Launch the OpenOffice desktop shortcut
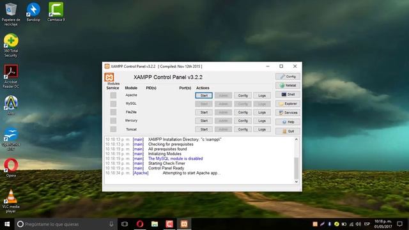This screenshot has height=230, width=409. point(11,139)
